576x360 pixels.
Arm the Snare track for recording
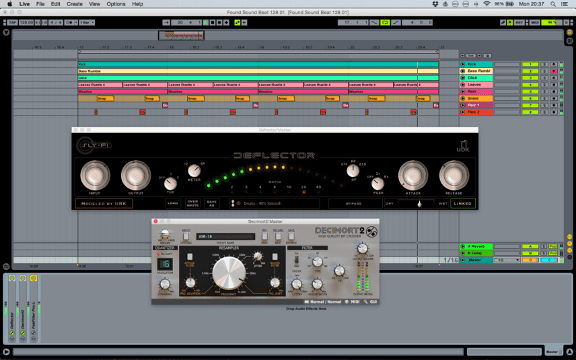(554, 98)
